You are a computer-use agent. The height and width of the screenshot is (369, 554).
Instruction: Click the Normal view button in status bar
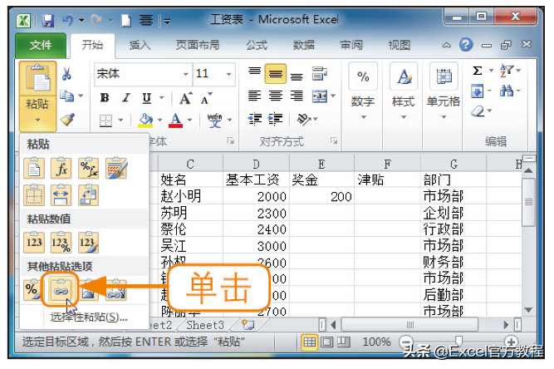coord(309,342)
